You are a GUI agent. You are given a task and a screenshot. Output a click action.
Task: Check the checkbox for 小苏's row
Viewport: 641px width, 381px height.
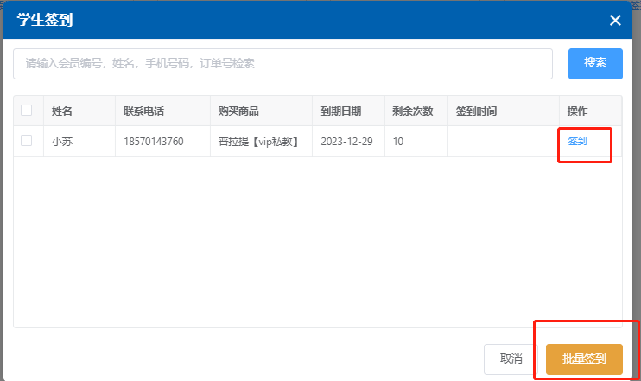27,141
